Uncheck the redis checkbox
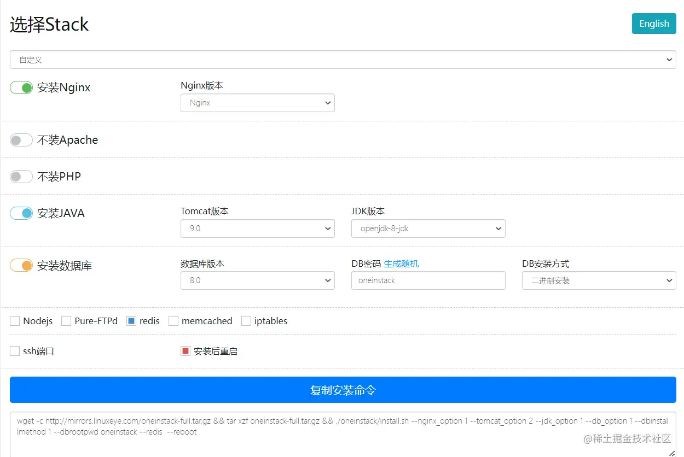This screenshot has width=684, height=457. click(x=131, y=321)
